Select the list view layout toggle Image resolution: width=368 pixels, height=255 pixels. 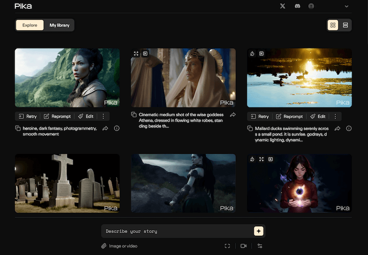point(345,25)
